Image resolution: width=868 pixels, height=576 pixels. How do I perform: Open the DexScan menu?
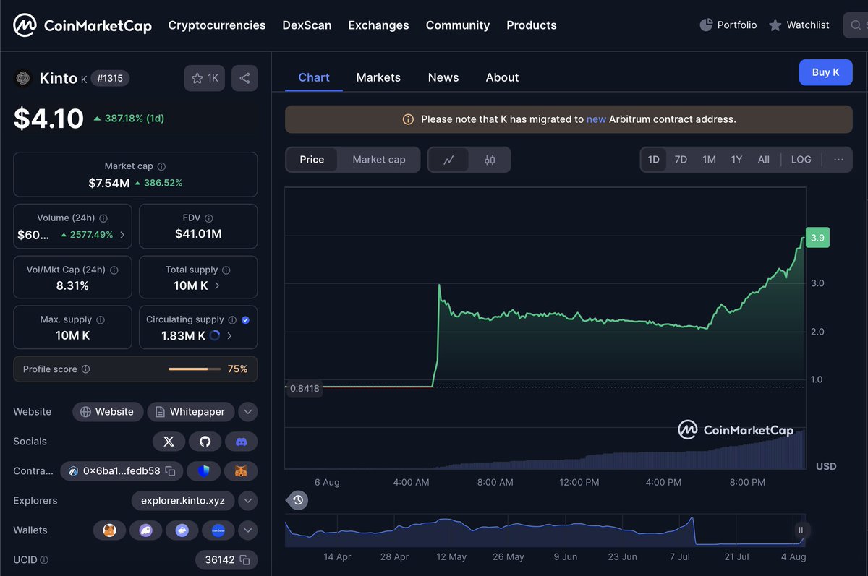(x=307, y=25)
